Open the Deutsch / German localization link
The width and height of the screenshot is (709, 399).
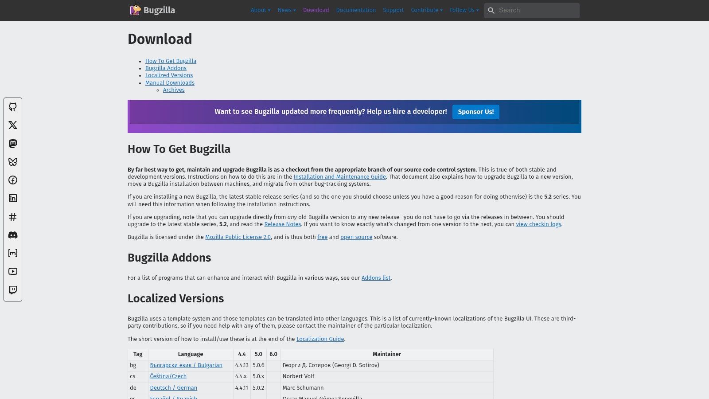click(173, 388)
